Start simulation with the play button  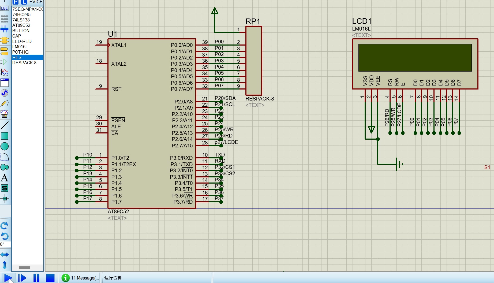pos(8,278)
